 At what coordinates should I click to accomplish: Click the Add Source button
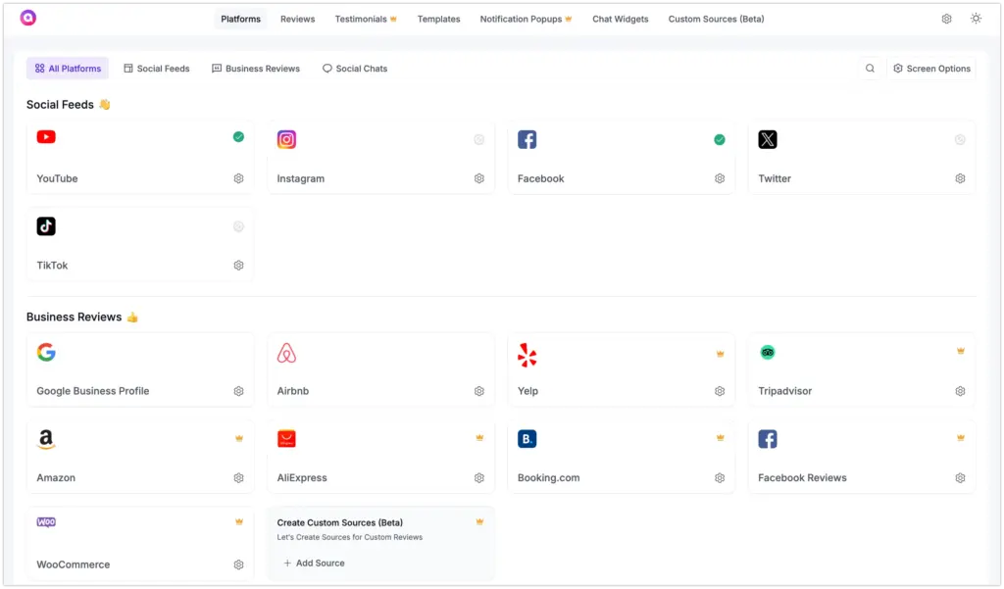point(315,563)
